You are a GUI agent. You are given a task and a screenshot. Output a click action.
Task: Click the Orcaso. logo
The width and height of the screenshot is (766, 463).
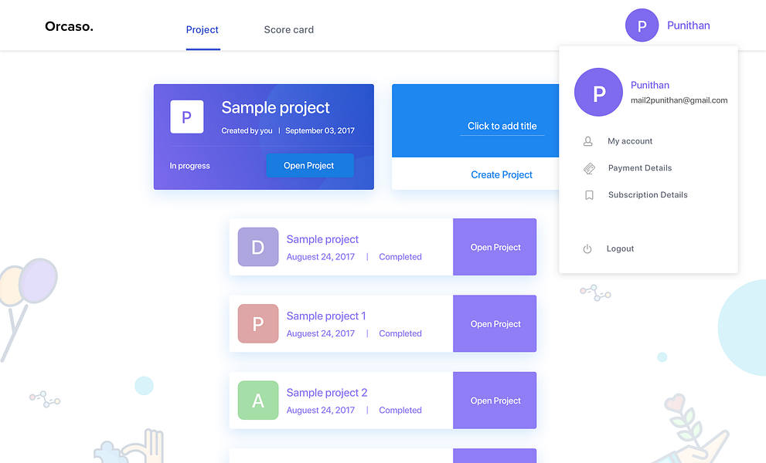pyautogui.click(x=69, y=26)
